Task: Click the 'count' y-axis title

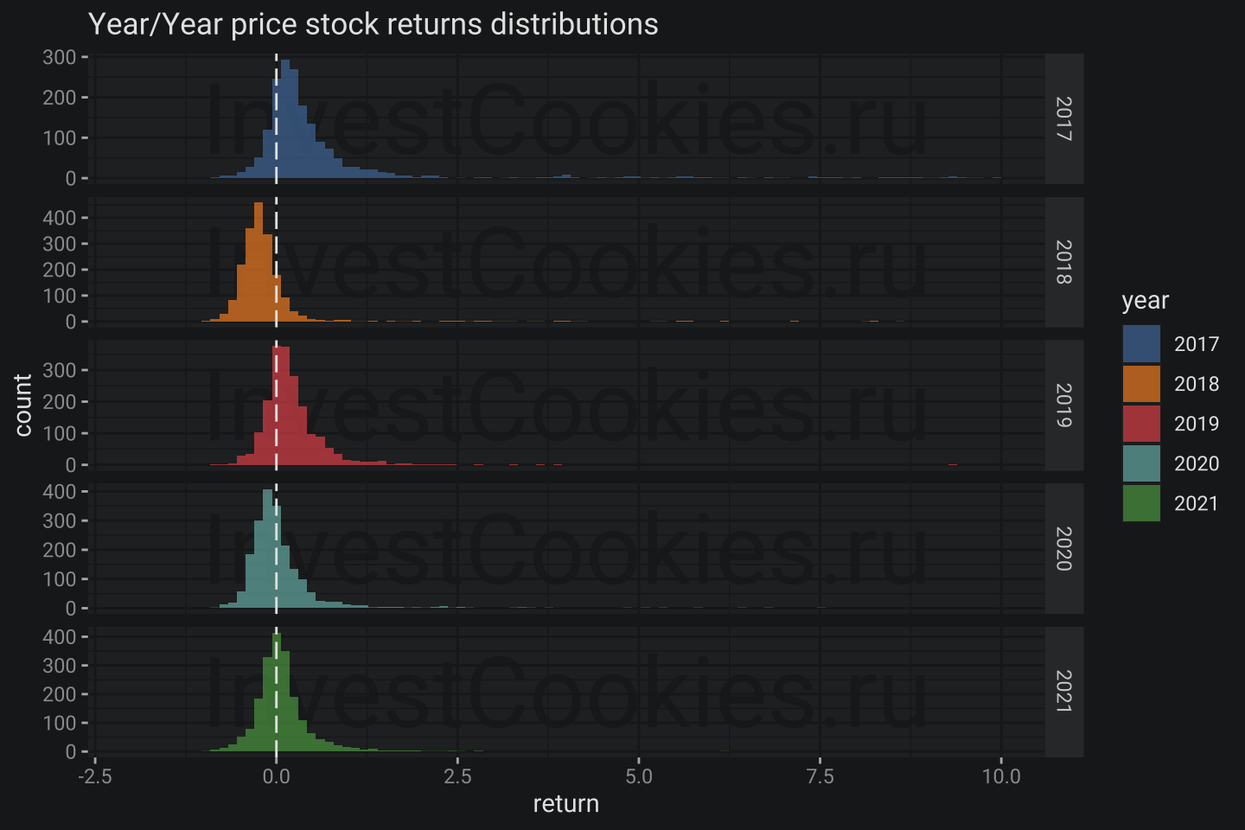Action: tap(23, 405)
